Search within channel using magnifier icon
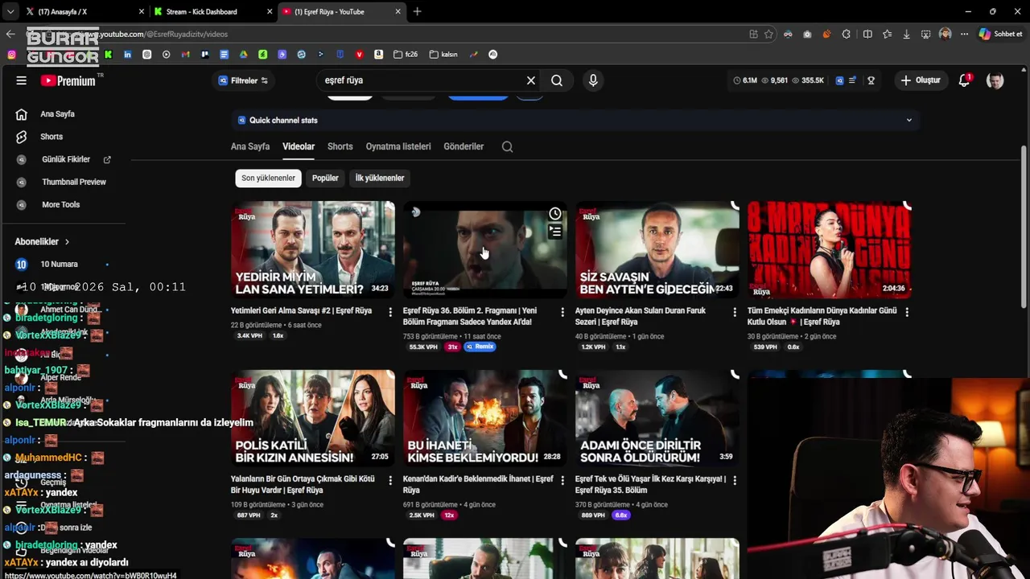The image size is (1030, 579). (507, 146)
